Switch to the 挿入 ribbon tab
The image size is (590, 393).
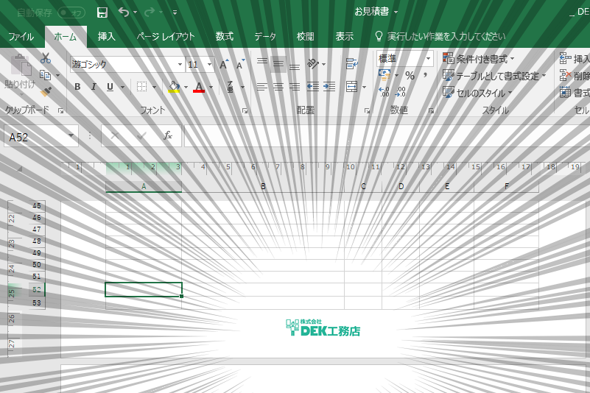107,37
